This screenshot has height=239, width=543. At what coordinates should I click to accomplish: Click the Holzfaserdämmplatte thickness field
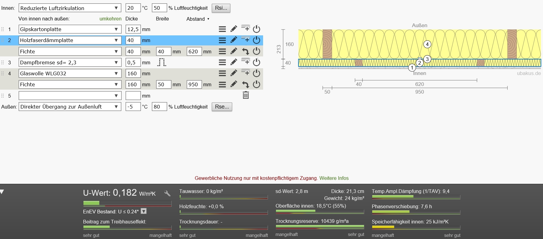point(133,40)
